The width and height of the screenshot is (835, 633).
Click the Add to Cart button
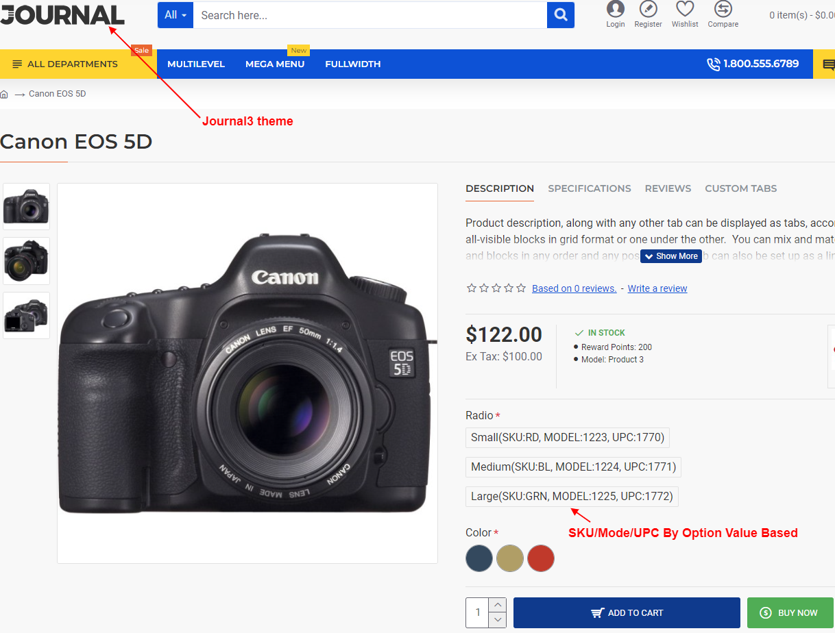[627, 613]
